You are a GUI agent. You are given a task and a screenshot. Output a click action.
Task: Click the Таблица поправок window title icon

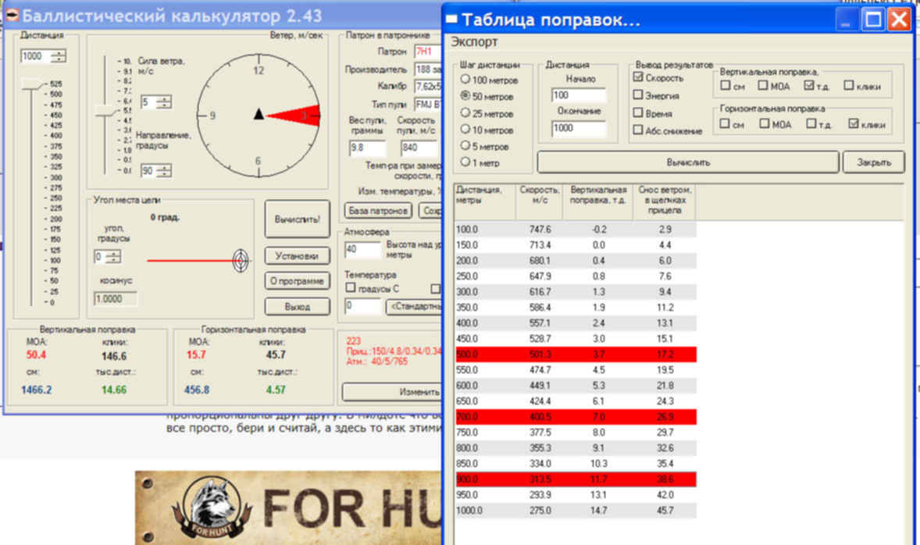point(451,20)
